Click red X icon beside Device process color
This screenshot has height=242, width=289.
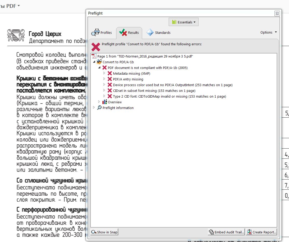110,85
